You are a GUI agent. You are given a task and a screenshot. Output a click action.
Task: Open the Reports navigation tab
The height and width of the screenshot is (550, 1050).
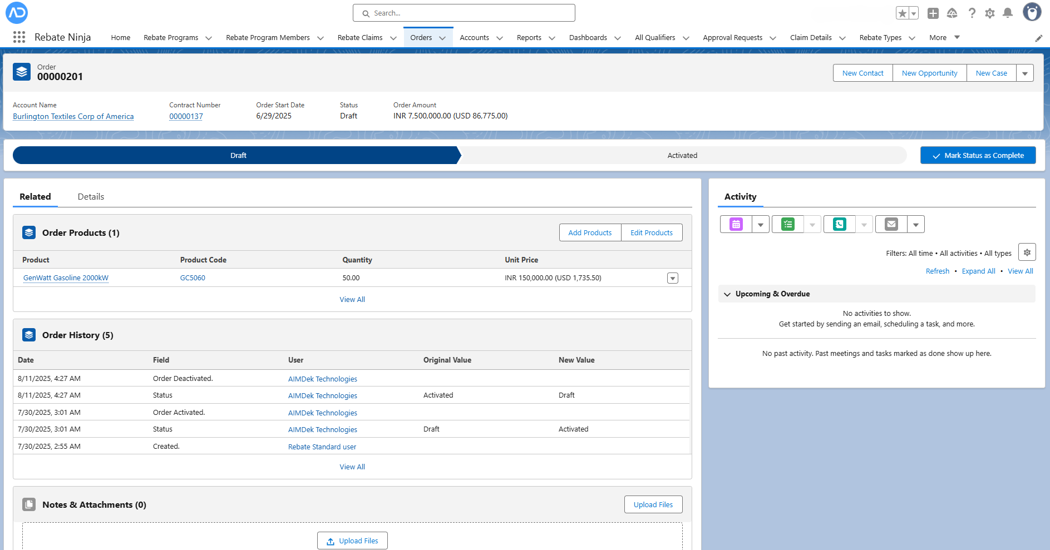tap(529, 38)
